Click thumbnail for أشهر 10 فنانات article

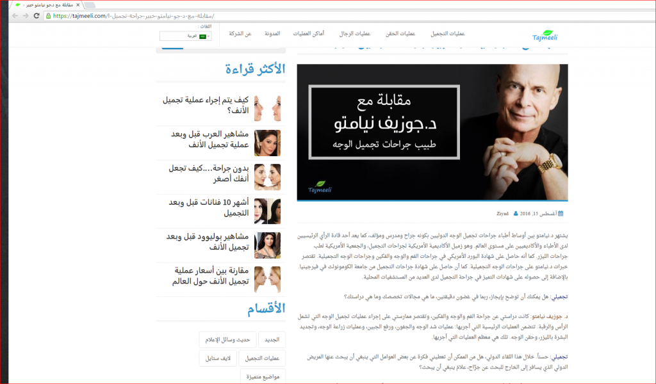coord(267,211)
